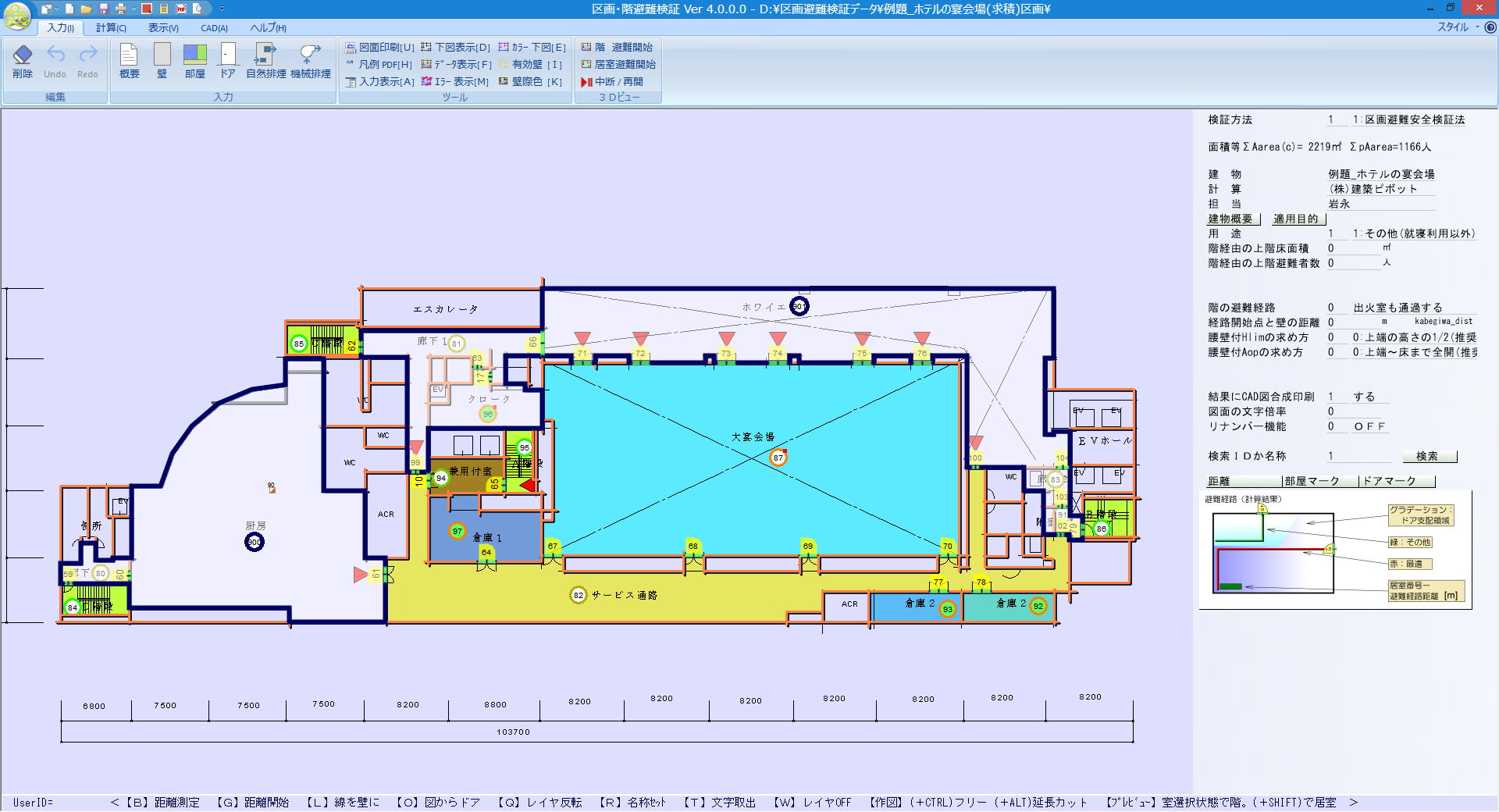This screenshot has width=1499, height=812.
Task: Select the 削除 eraser tool
Action: tap(23, 61)
